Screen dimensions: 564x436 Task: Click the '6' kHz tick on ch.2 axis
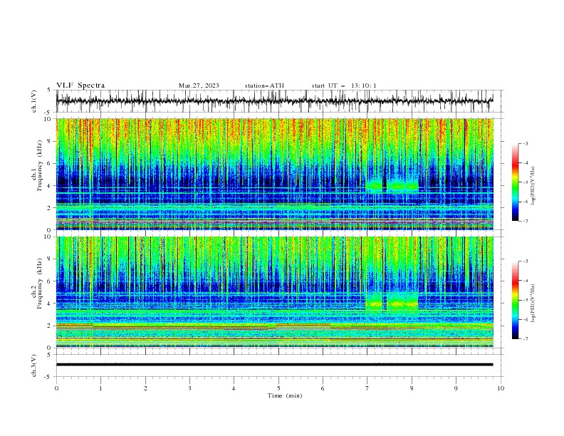coord(50,281)
